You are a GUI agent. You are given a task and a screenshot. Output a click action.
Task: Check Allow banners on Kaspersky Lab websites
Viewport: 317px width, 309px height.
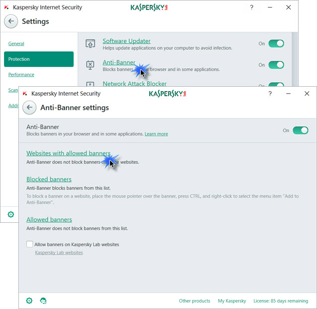coord(29,244)
